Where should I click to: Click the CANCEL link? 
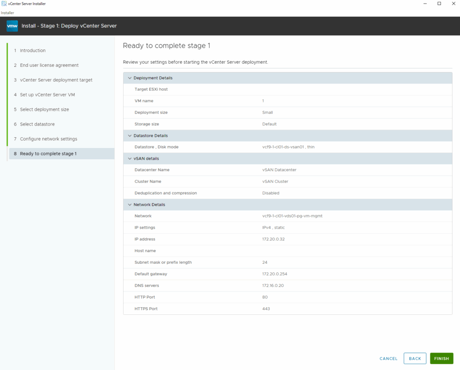(388, 358)
